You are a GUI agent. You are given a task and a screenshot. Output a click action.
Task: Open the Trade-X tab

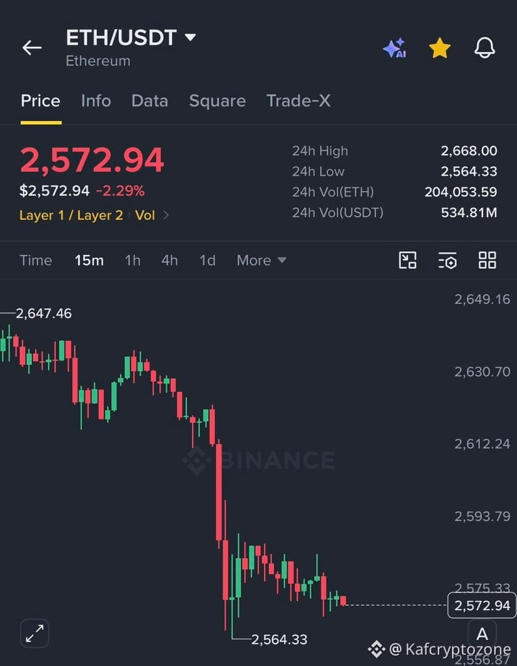298,101
